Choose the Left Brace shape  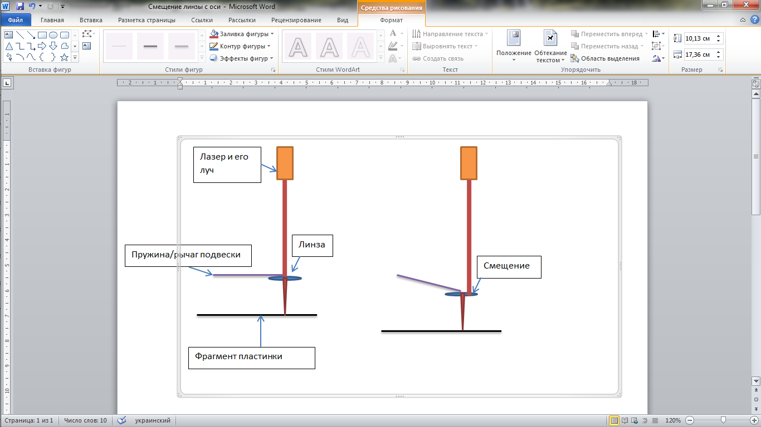coord(42,57)
